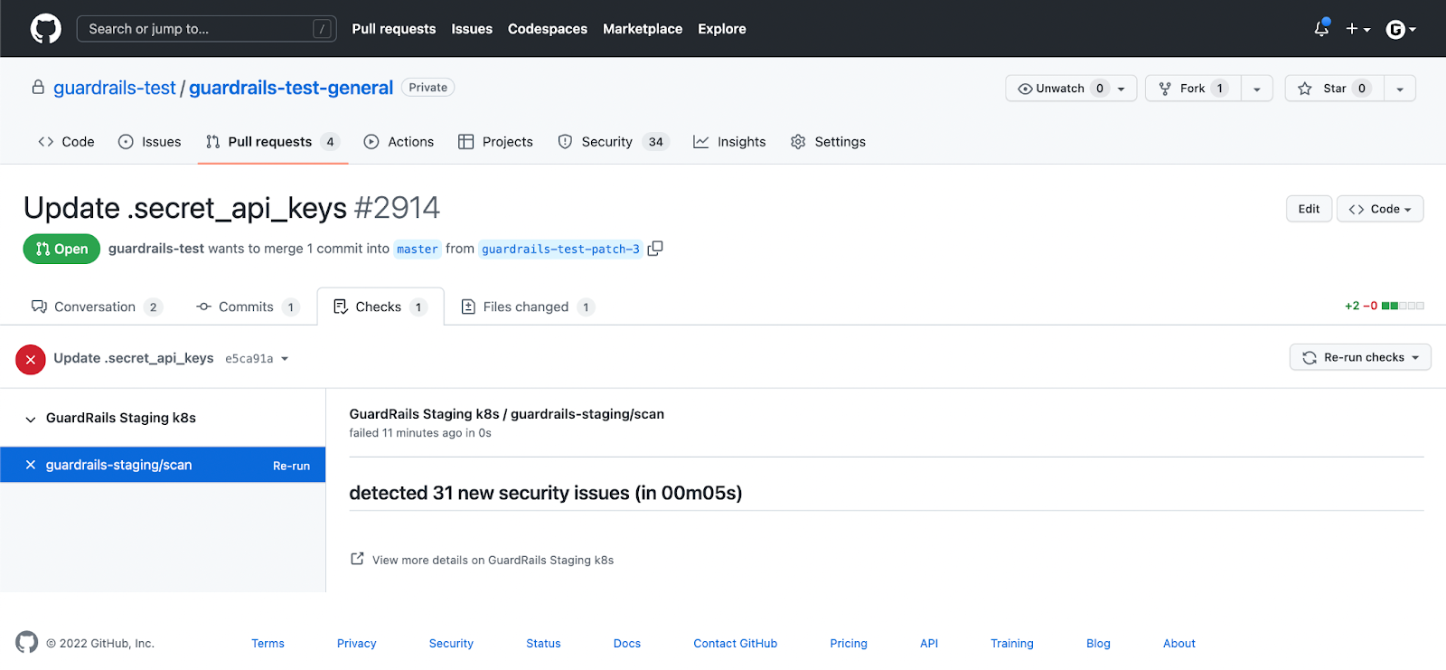Switch to the Commits tab
This screenshot has width=1446, height=670.
[x=248, y=307]
